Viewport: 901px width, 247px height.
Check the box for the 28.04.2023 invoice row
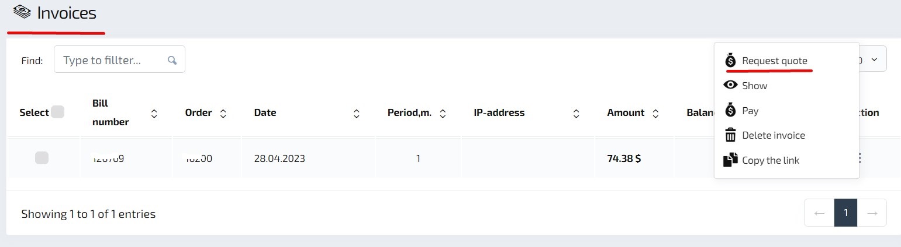(x=42, y=157)
